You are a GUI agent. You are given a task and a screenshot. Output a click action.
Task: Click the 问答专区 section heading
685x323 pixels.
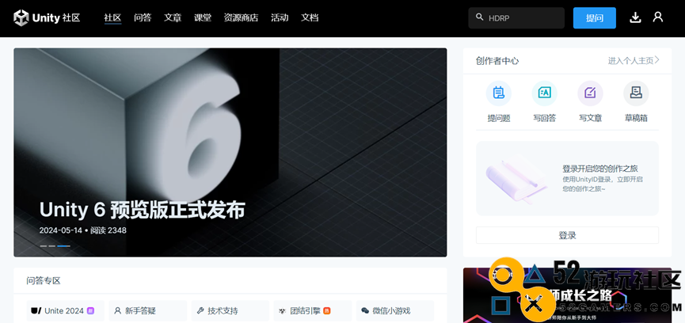pyautogui.click(x=44, y=281)
